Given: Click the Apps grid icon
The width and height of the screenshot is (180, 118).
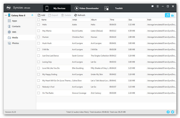Looking at the screenshot, I should (9, 21).
